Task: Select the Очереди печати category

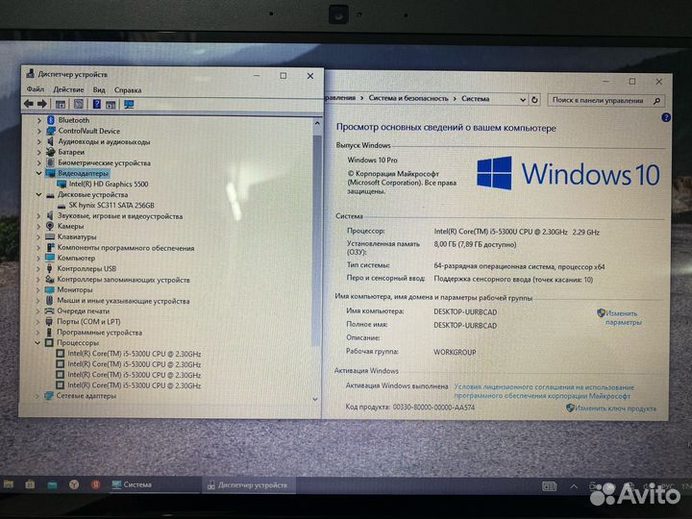Action: pos(83,311)
